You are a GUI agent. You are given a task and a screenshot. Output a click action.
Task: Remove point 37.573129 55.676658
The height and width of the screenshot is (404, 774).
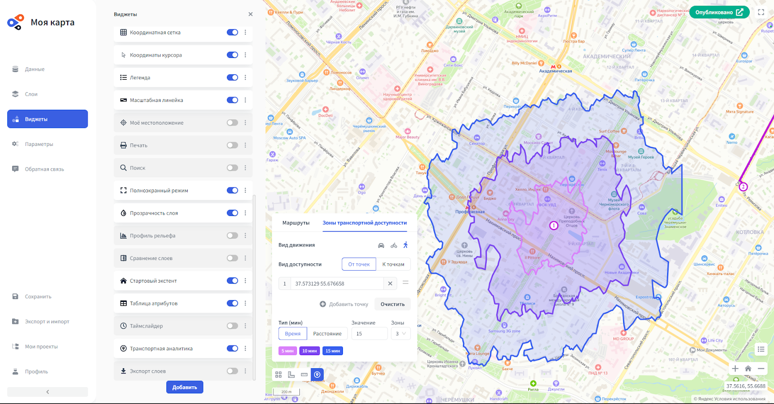[390, 284]
